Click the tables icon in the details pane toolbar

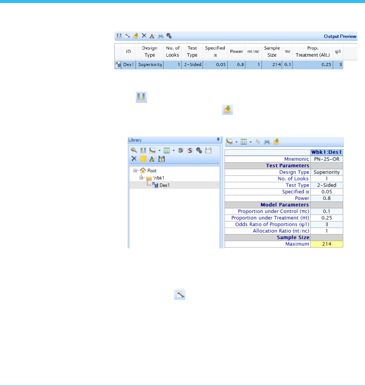point(244,141)
